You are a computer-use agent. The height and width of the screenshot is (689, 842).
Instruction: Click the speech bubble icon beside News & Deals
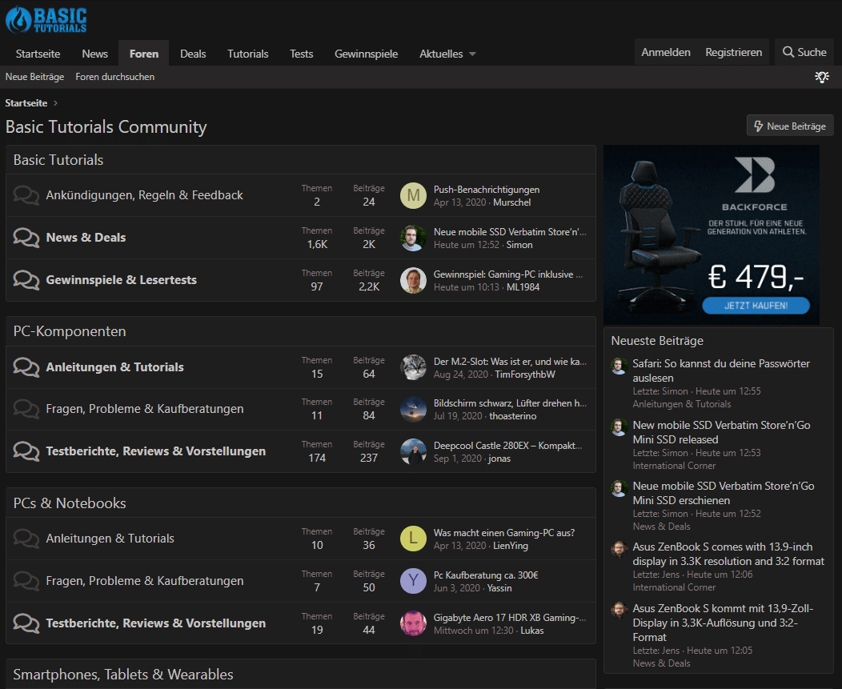(26, 238)
